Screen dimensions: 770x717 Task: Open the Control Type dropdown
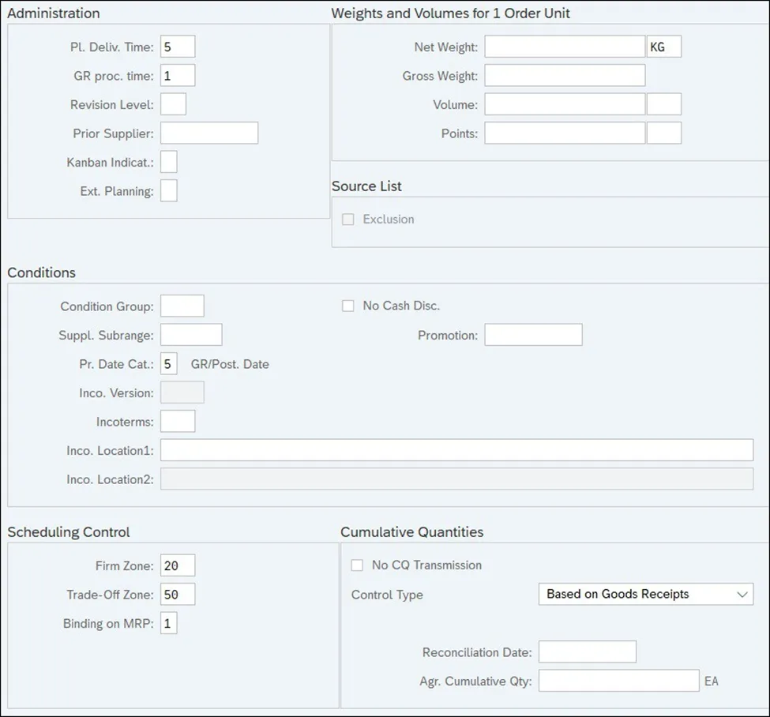pyautogui.click(x=645, y=595)
